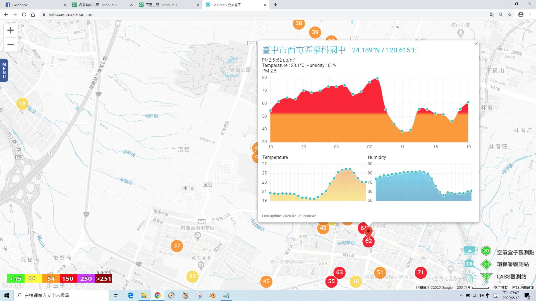Click the orange 54 legend swatch
The image size is (536, 301).
coord(51,279)
